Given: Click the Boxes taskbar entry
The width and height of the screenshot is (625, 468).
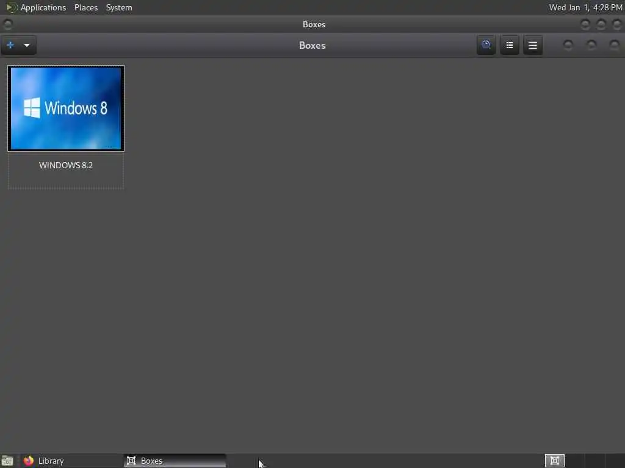Looking at the screenshot, I should pyautogui.click(x=175, y=461).
